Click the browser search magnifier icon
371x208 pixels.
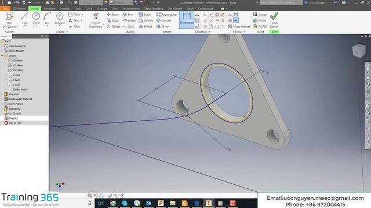pos(42,36)
